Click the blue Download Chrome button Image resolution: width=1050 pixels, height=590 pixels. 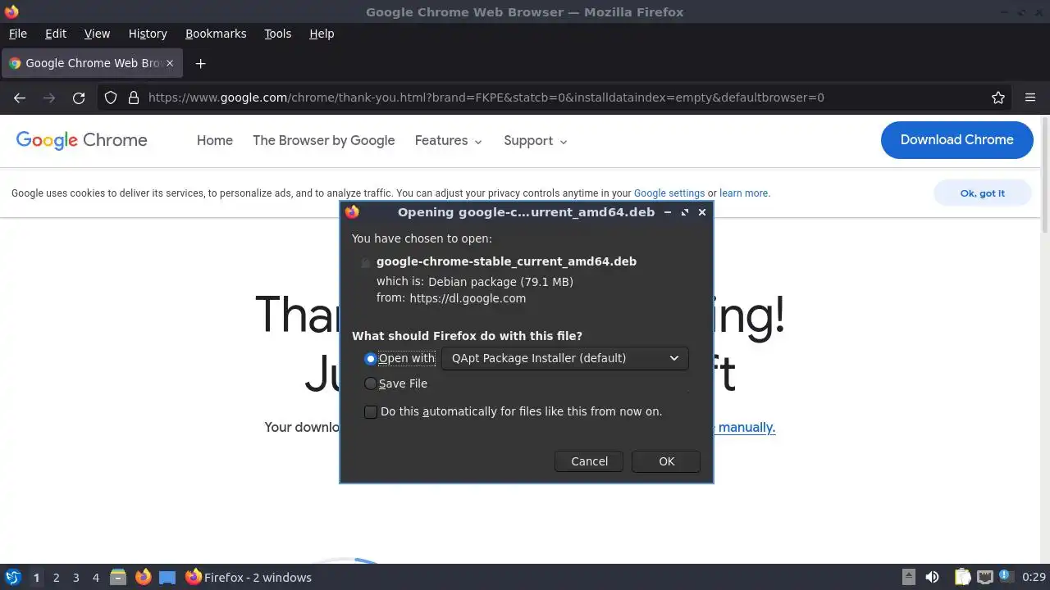[956, 140]
